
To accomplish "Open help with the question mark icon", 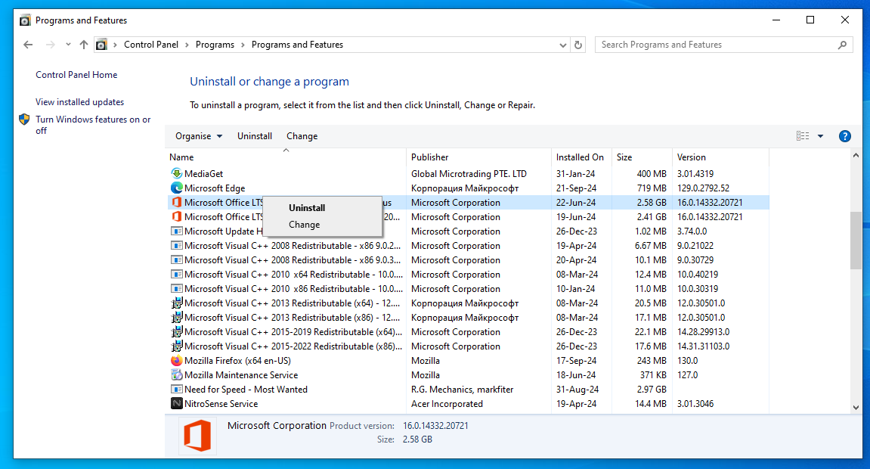I will pos(844,136).
